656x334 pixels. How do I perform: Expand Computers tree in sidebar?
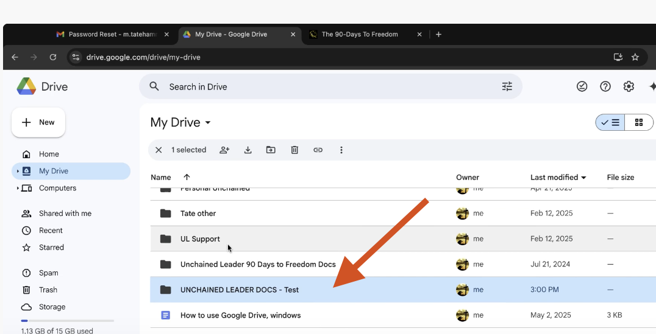point(18,188)
